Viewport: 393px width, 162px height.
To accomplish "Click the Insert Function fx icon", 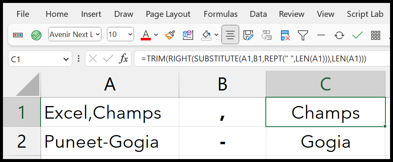I will [124, 59].
